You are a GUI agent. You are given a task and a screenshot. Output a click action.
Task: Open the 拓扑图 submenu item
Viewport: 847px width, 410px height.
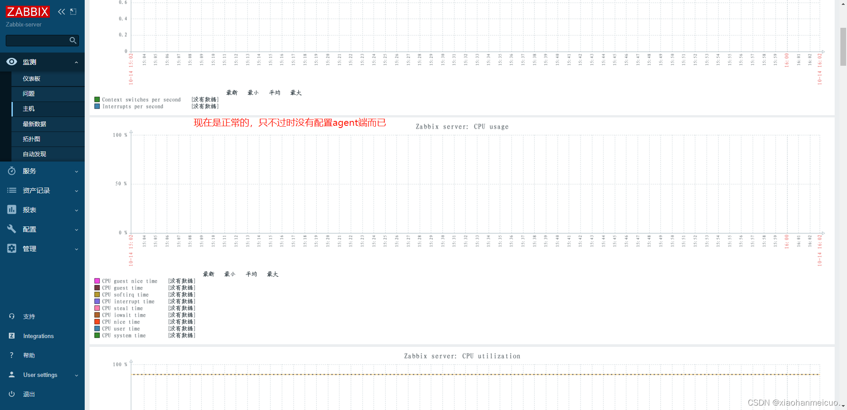48,139
